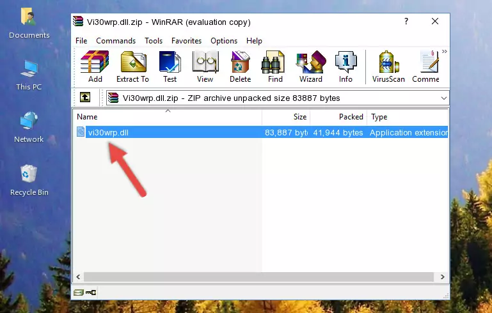Click the 83,887 bytes size value
The image size is (492, 313).
point(286,132)
